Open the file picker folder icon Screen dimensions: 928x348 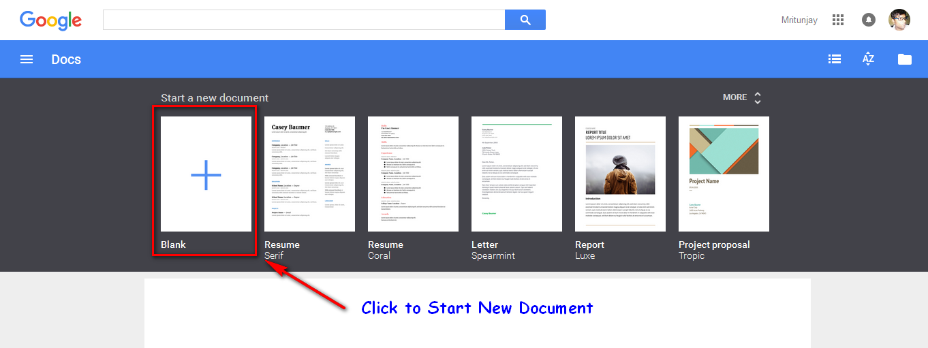tap(905, 59)
